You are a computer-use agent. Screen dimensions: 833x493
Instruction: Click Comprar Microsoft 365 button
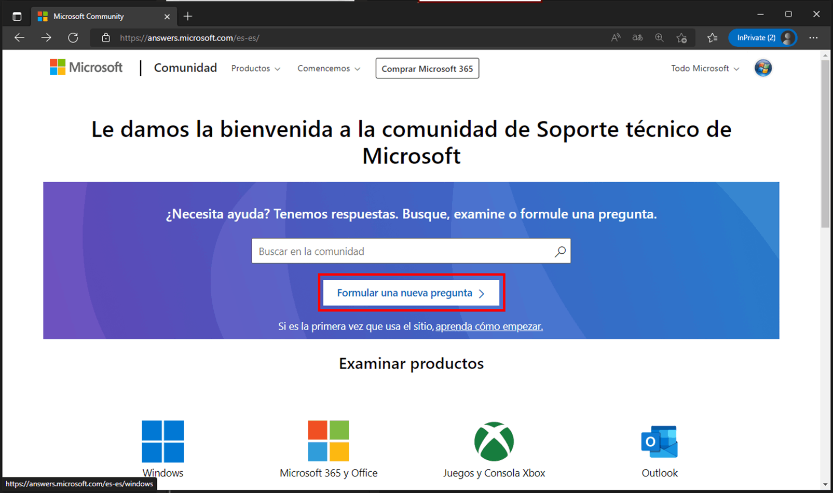pos(427,69)
